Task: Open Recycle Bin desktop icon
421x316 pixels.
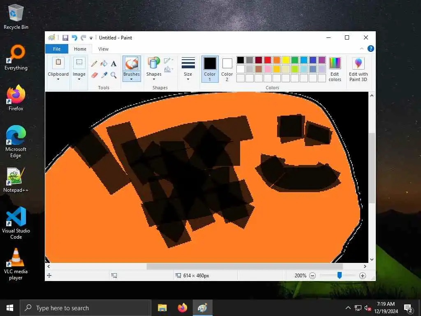Action: click(x=16, y=17)
